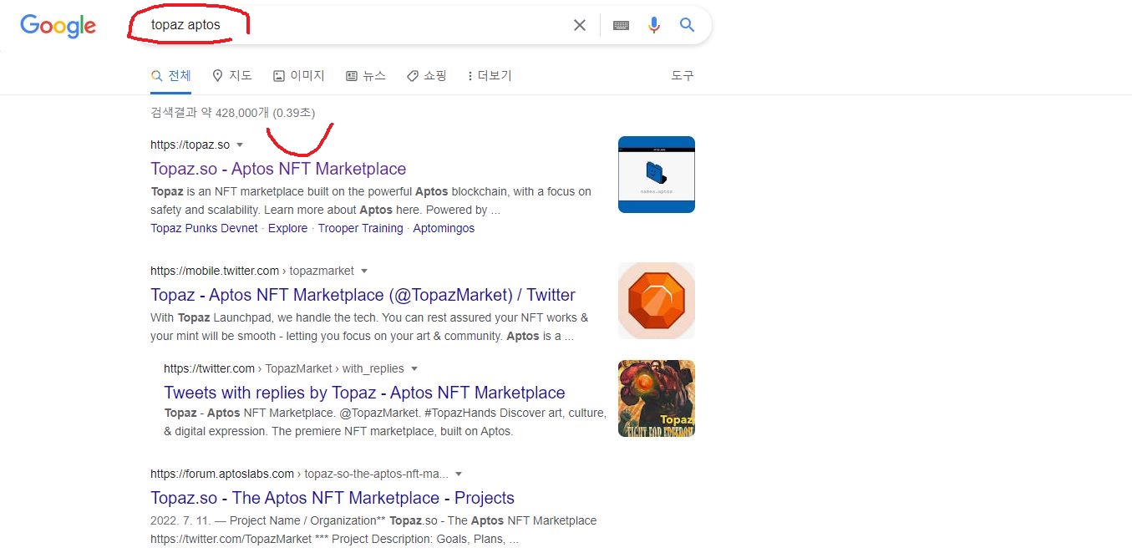The height and width of the screenshot is (558, 1132).
Task: Switch to the 이미지 tab
Action: coord(298,76)
